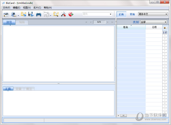Image resolution: width=171 pixels, height=125 pixels.
Task: Click the grayed save-card icon
Action: (x=46, y=14)
